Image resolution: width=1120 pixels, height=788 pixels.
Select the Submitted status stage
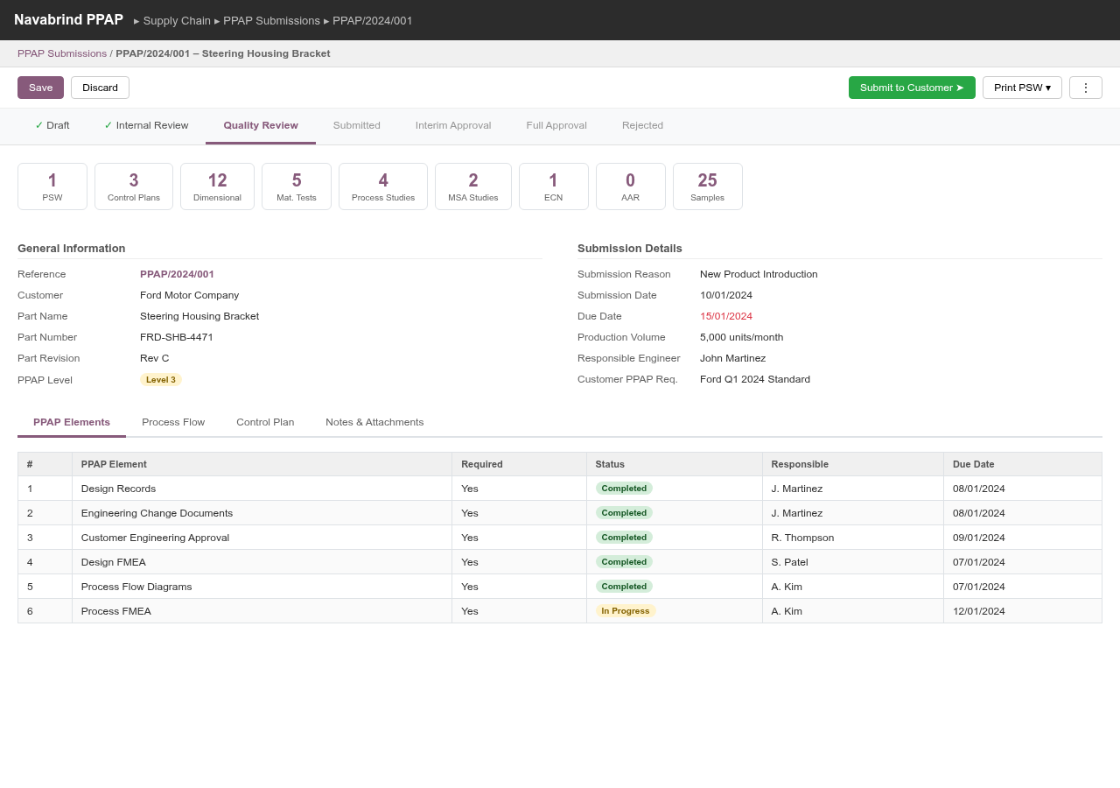click(356, 125)
